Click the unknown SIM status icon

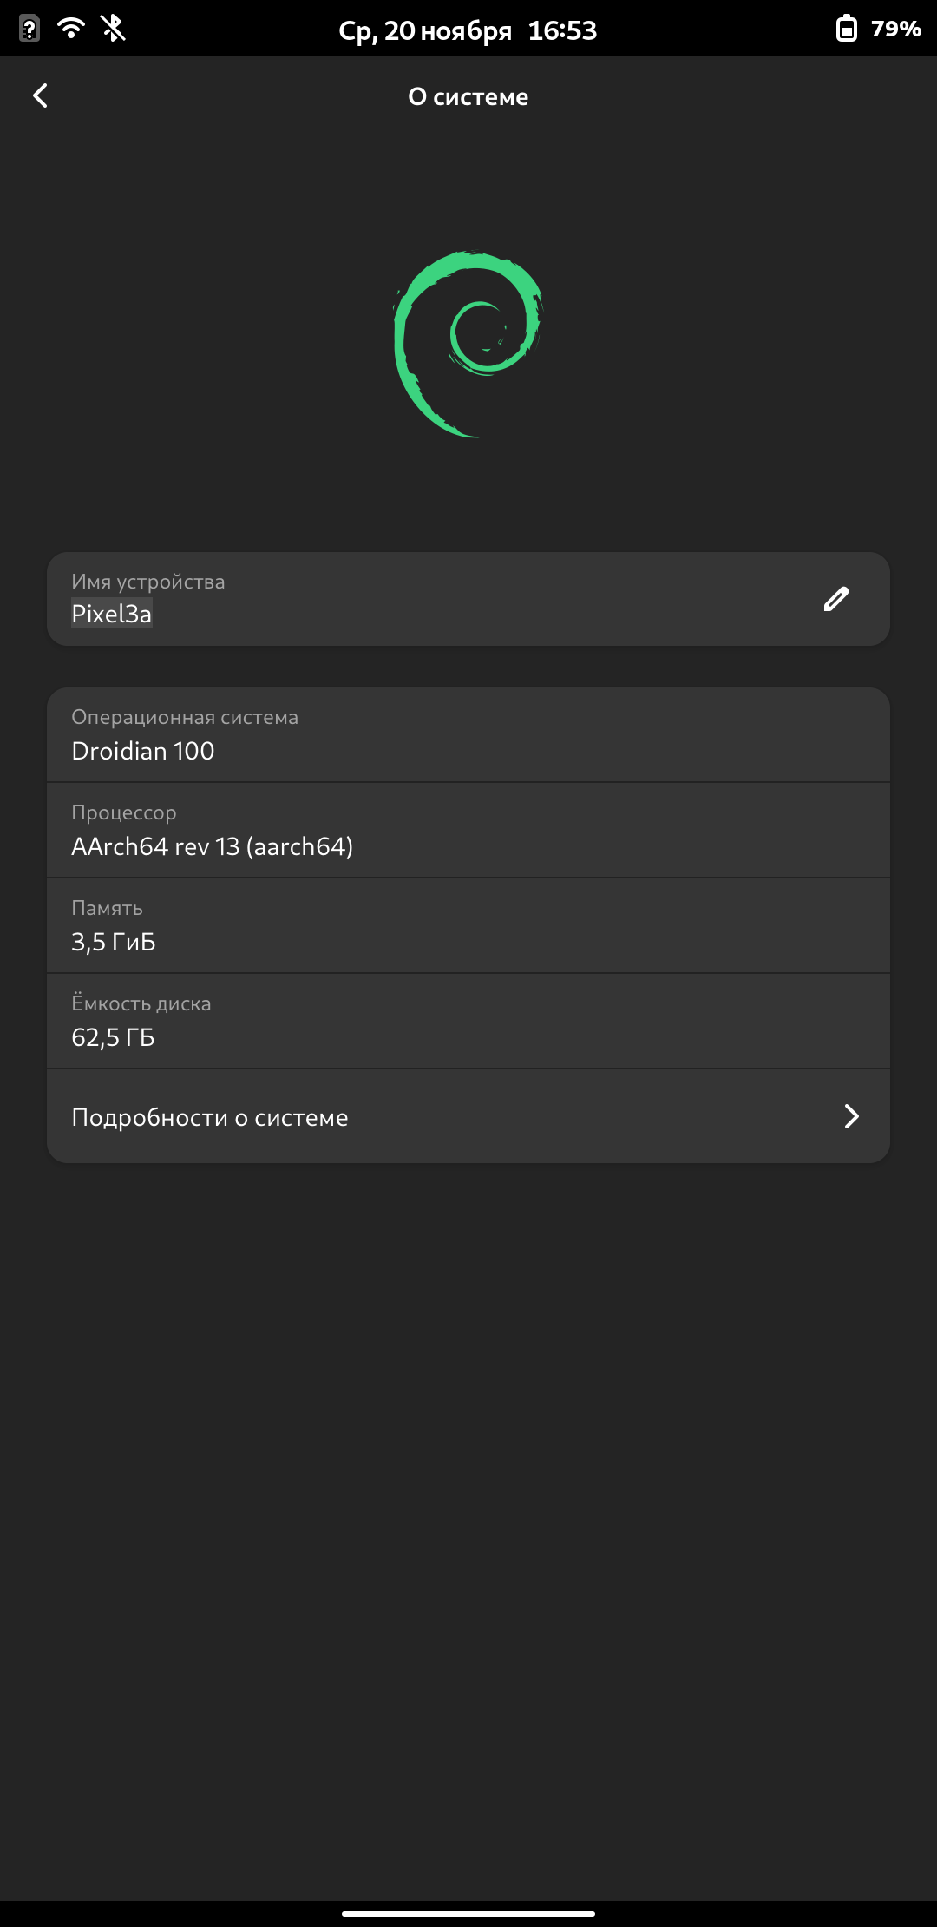pos(29,29)
